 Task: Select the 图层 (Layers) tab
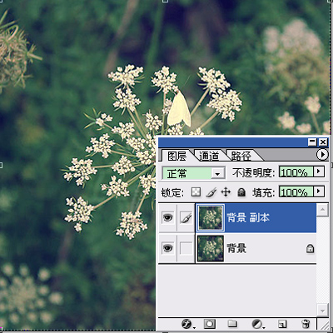176,156
